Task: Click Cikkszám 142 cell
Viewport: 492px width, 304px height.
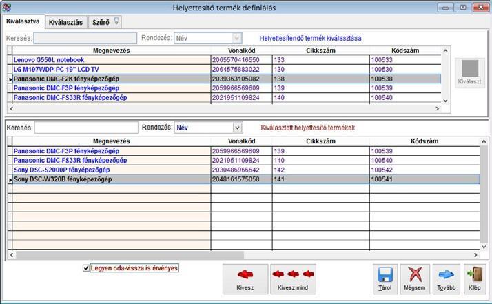Action: [x=320, y=170]
